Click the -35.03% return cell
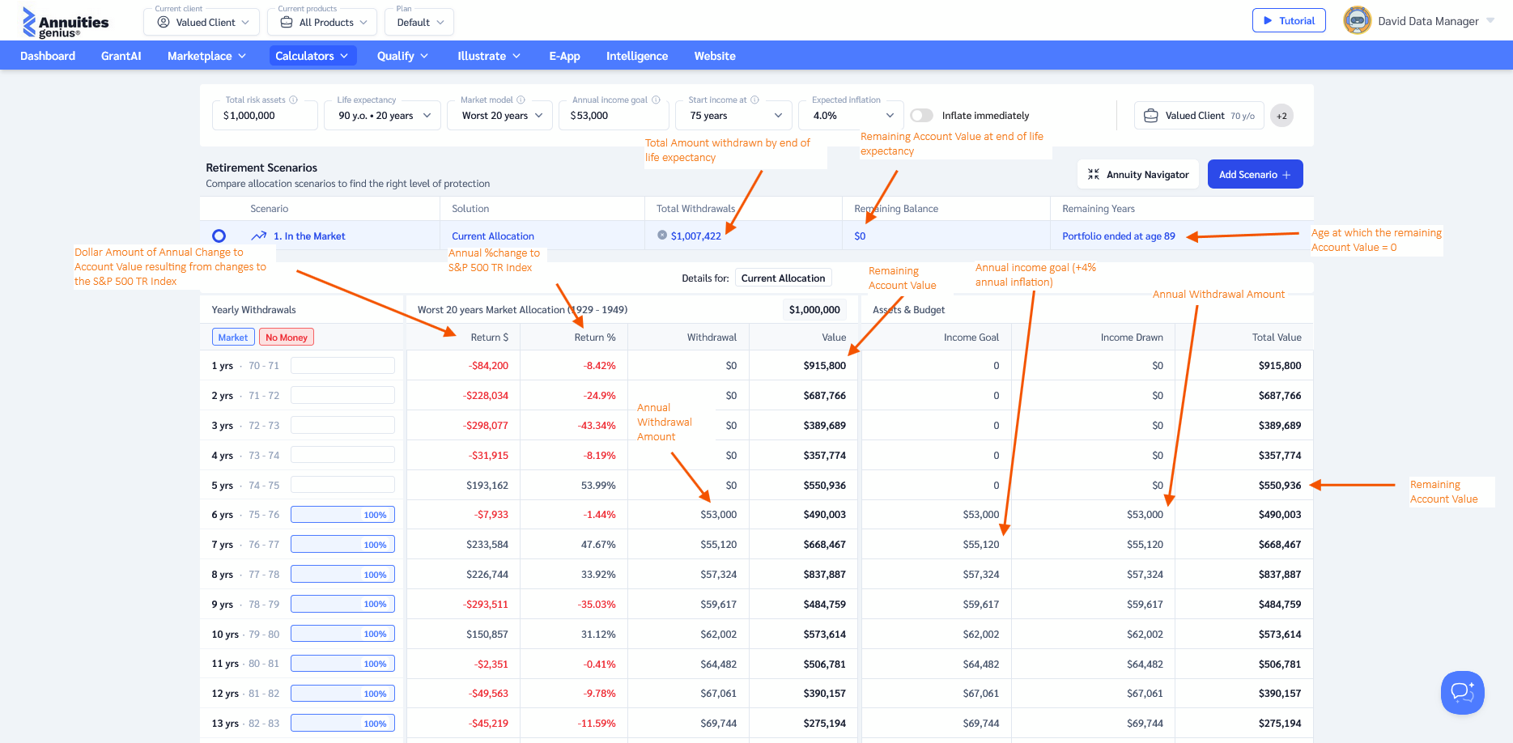The width and height of the screenshot is (1513, 743). pos(597,605)
